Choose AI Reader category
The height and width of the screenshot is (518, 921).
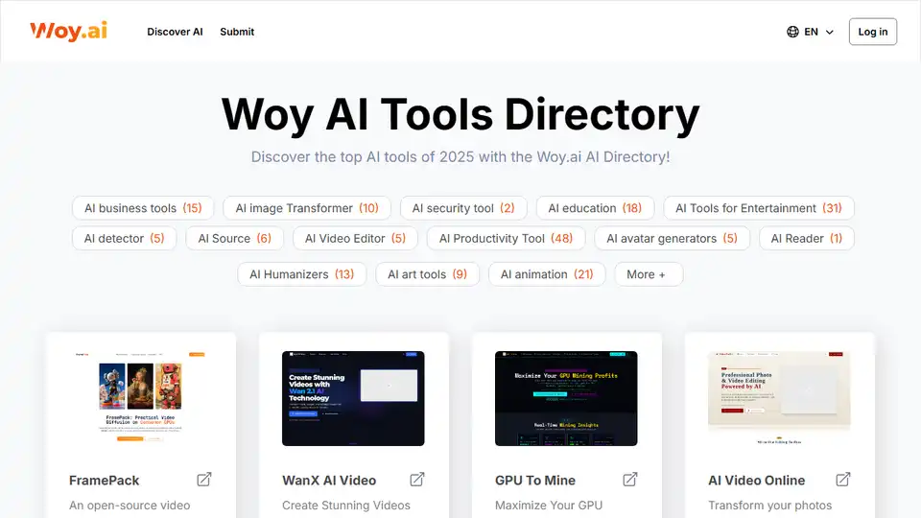coord(807,239)
